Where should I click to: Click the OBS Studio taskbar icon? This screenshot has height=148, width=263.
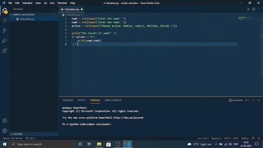point(118,144)
